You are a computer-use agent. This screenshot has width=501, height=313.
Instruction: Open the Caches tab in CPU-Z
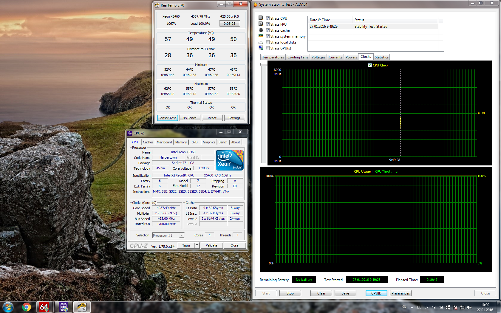148,142
